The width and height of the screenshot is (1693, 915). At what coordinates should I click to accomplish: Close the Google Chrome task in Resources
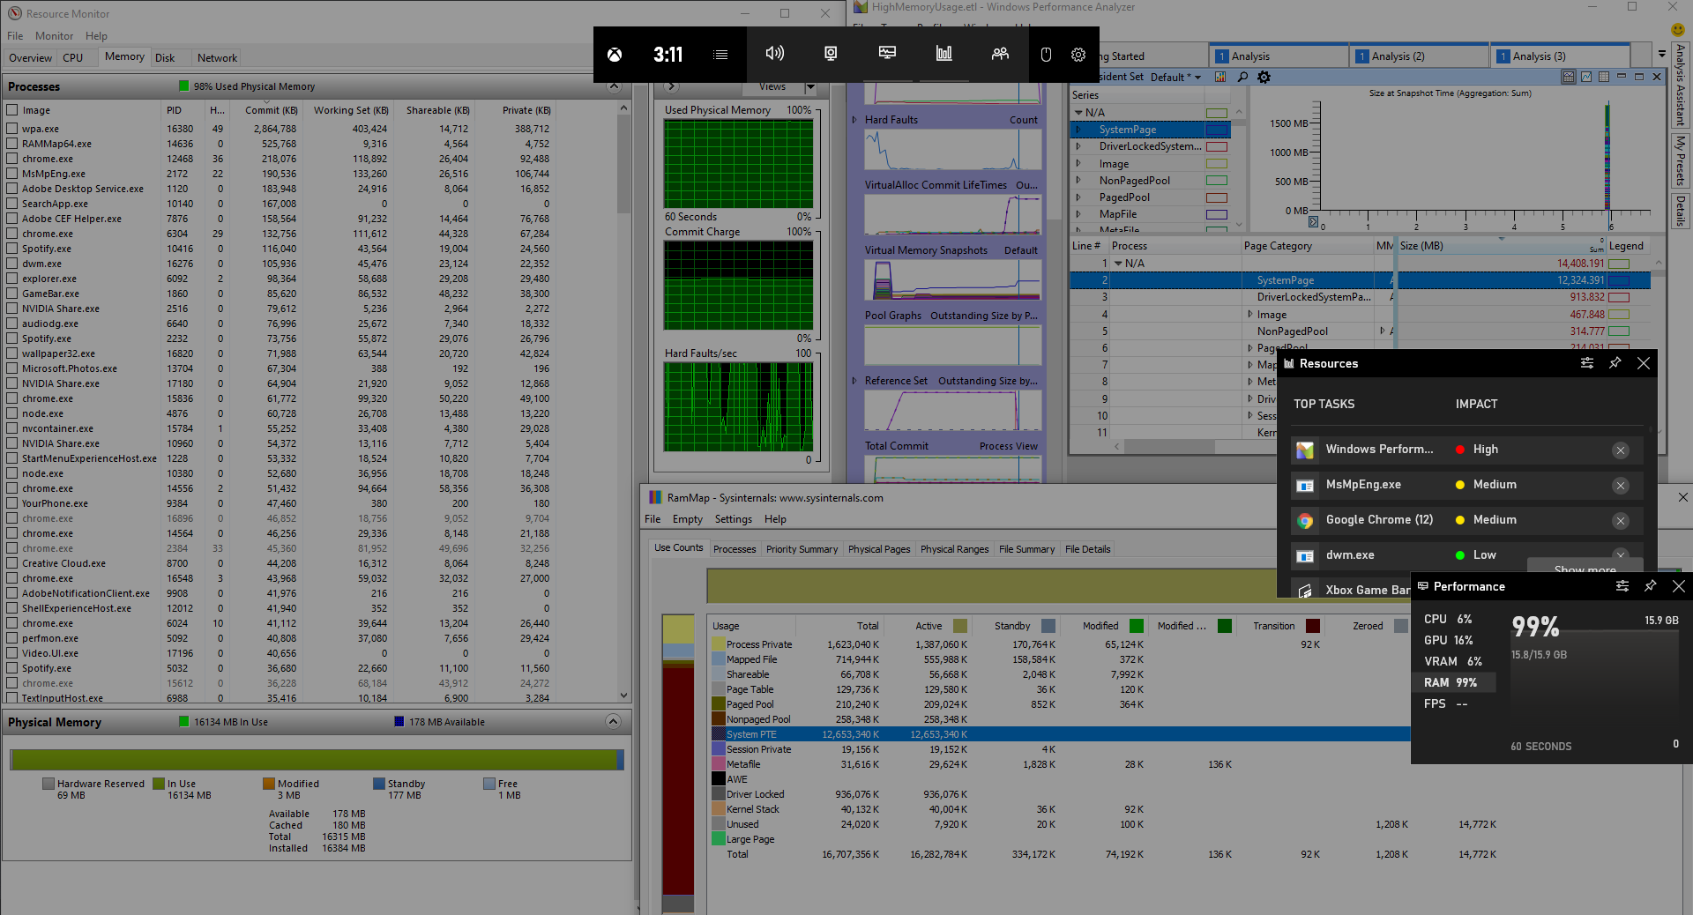(x=1620, y=521)
